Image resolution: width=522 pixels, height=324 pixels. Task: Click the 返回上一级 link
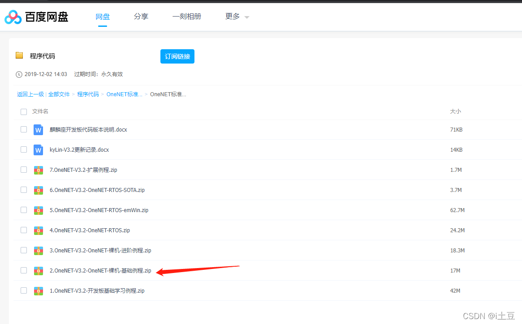coord(30,94)
